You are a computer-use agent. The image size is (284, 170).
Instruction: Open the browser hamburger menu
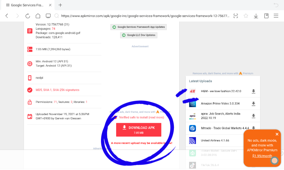click(x=276, y=16)
